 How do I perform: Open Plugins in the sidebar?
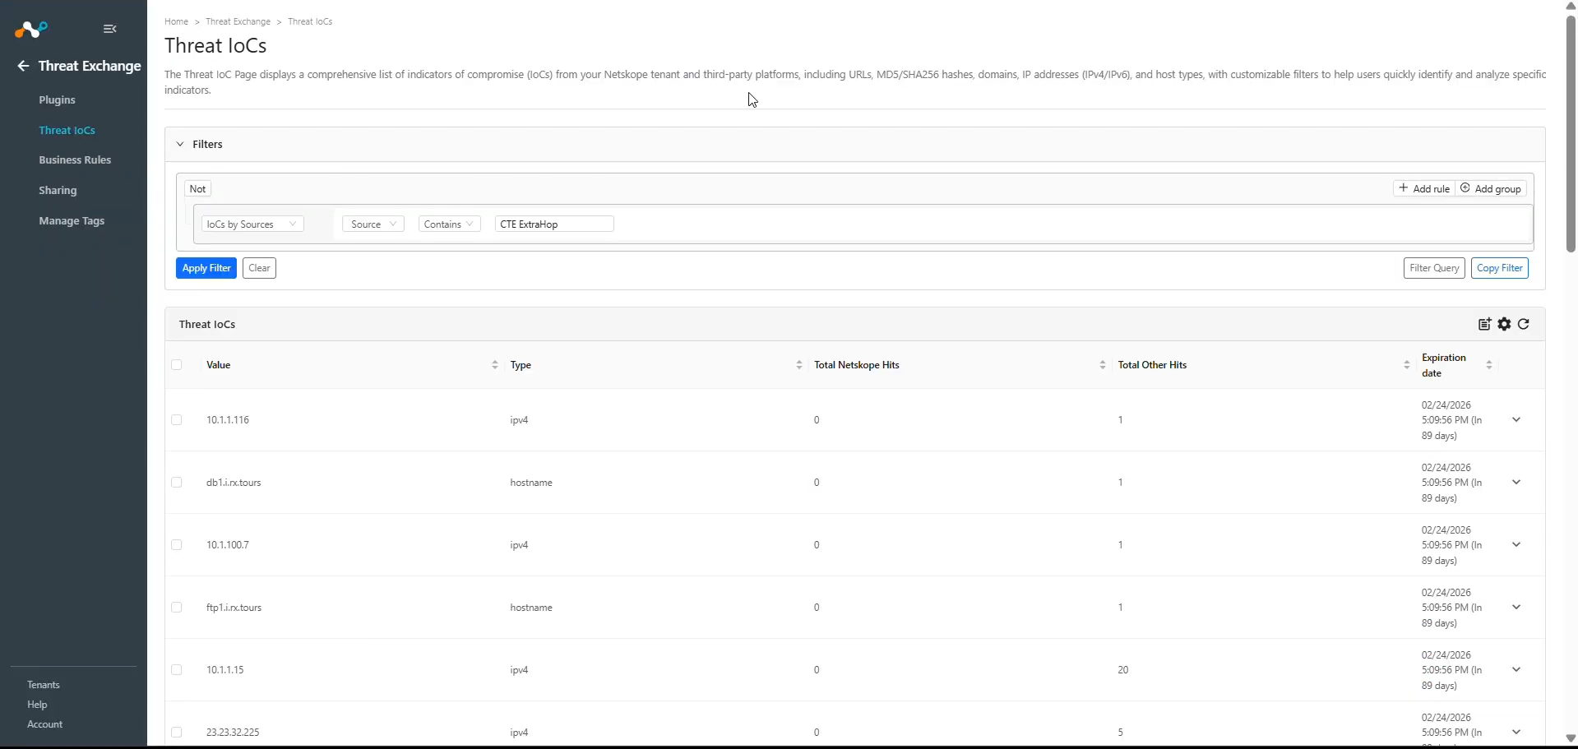point(58,100)
